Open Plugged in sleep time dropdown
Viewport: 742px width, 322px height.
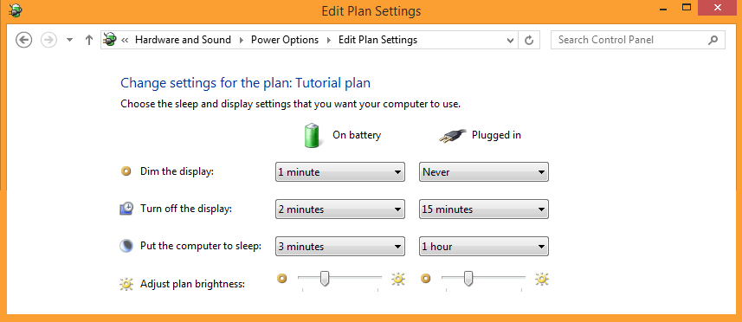pos(484,247)
